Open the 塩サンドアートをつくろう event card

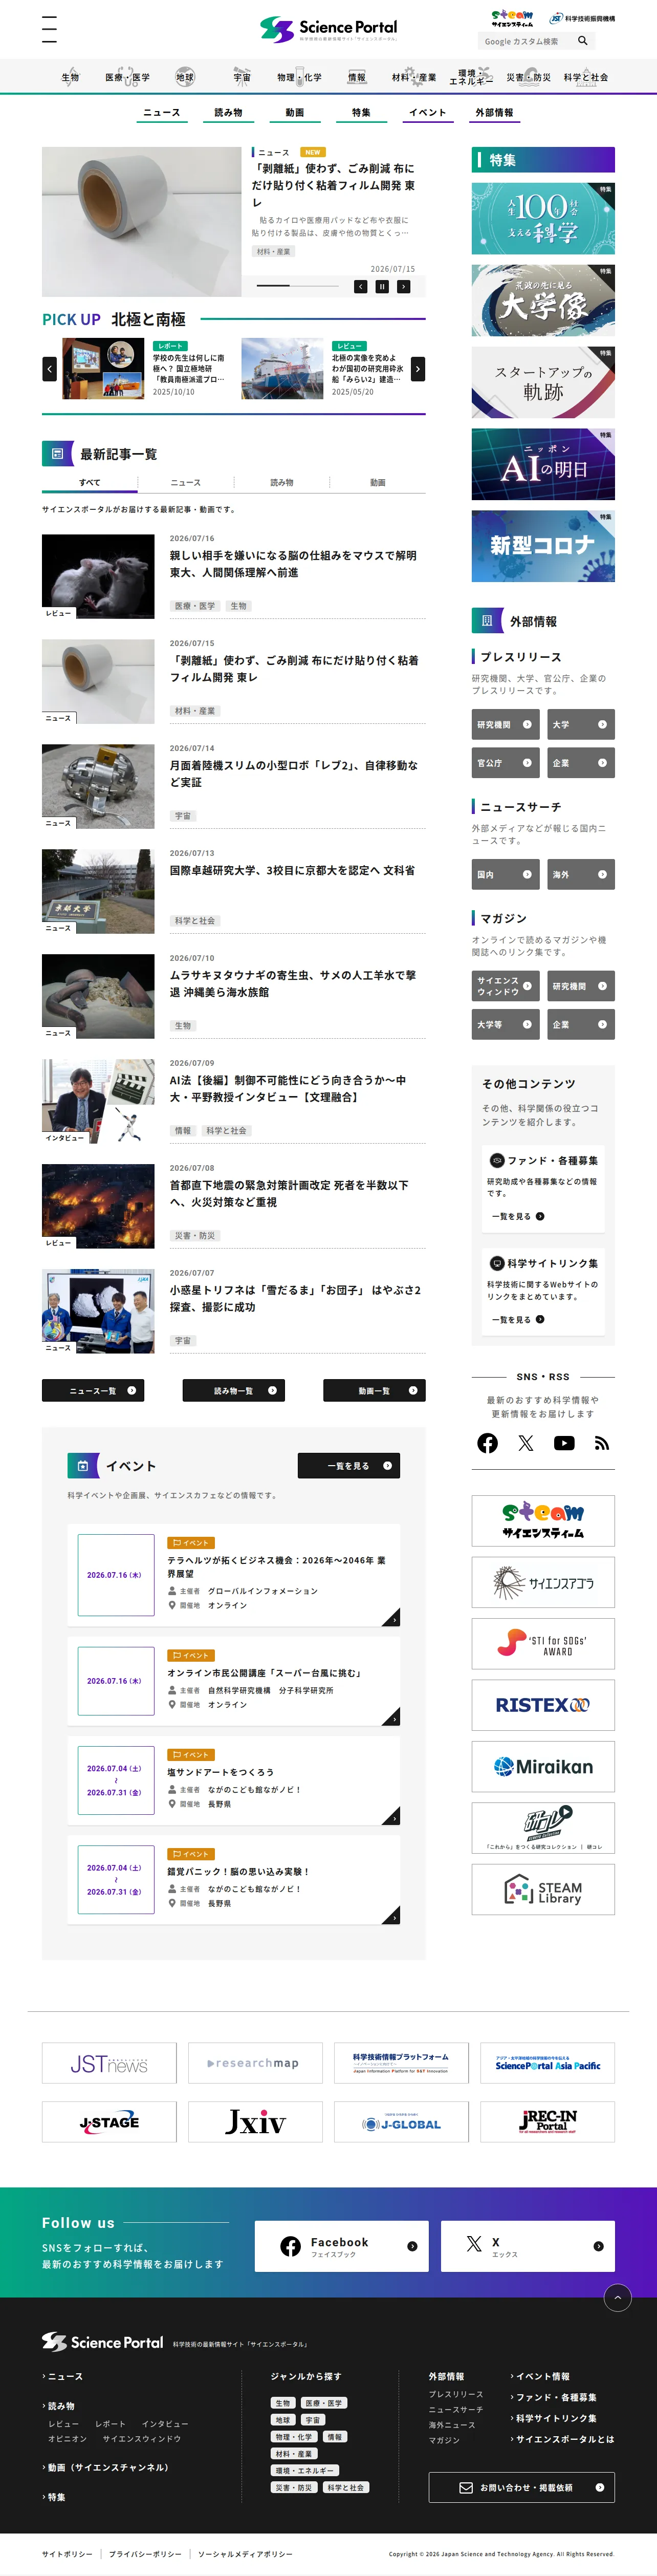[x=234, y=1781]
